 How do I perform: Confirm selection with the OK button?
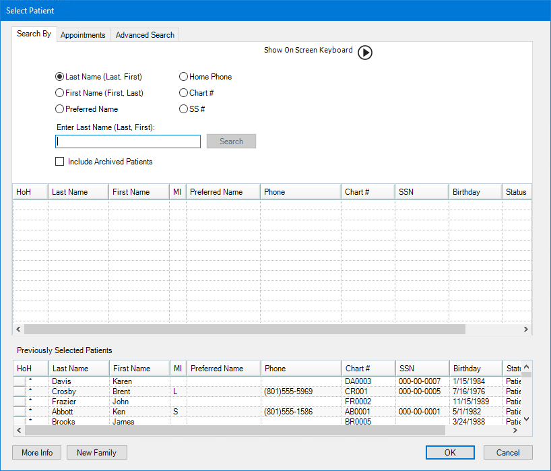(450, 453)
